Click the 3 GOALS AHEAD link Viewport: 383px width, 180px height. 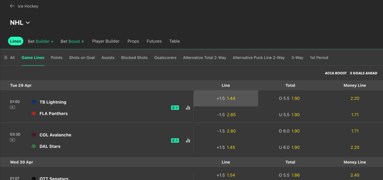[364, 73]
